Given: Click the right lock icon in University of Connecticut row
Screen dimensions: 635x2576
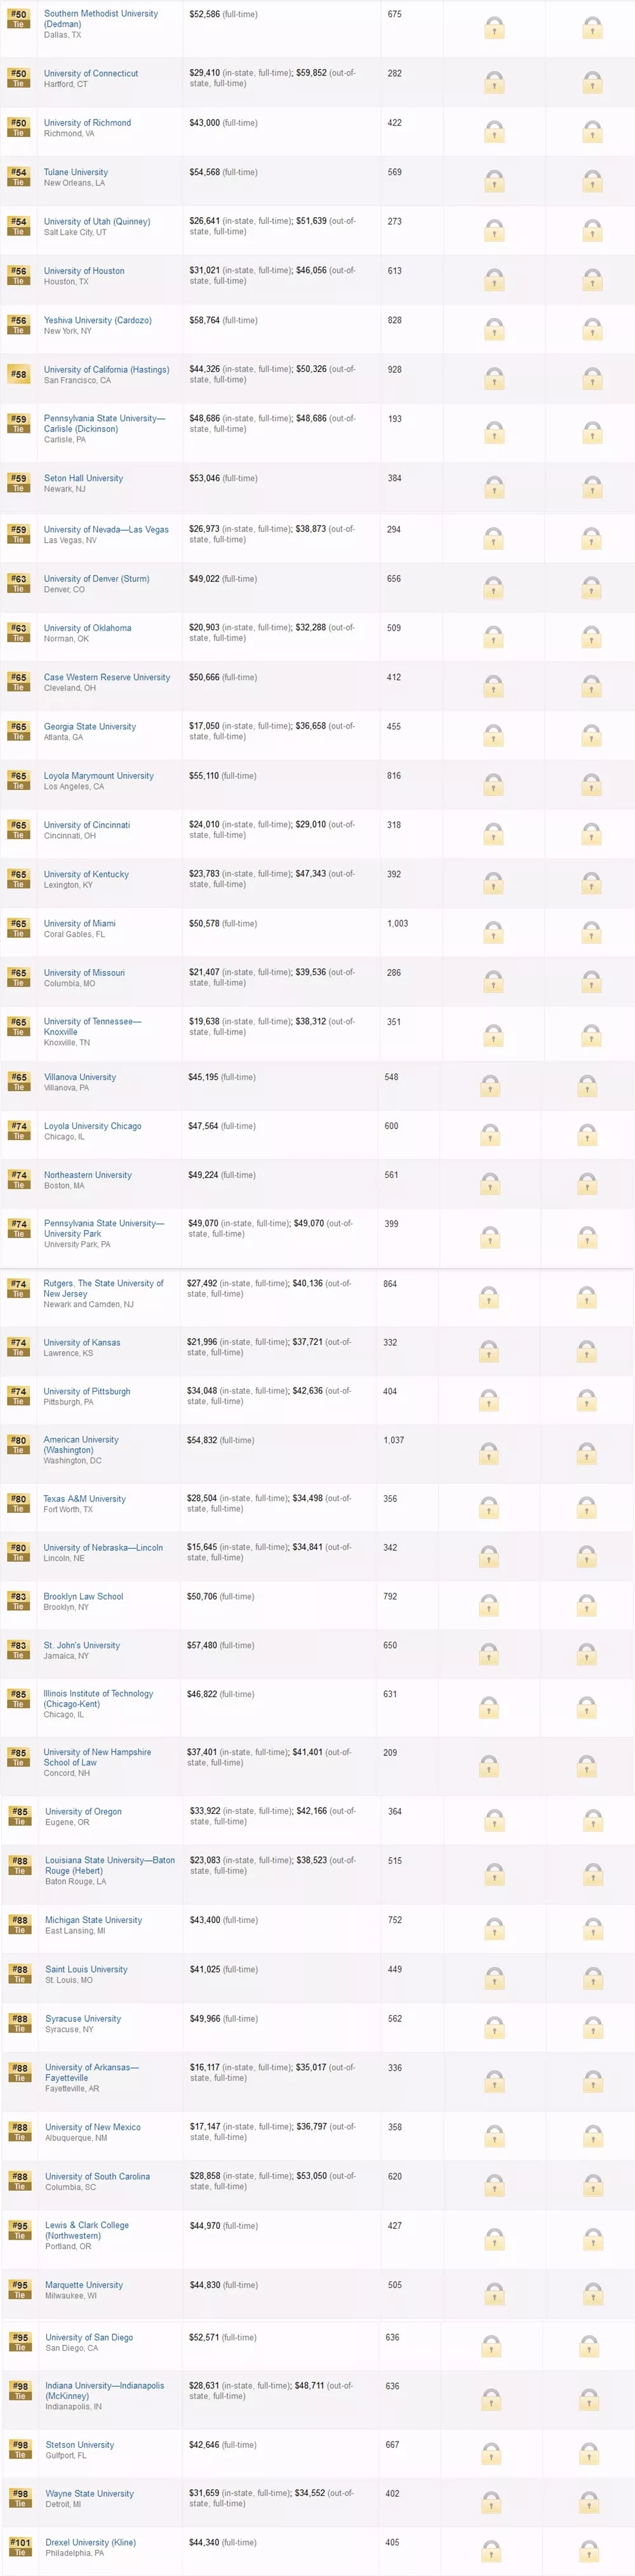Looking at the screenshot, I should coord(592,82).
